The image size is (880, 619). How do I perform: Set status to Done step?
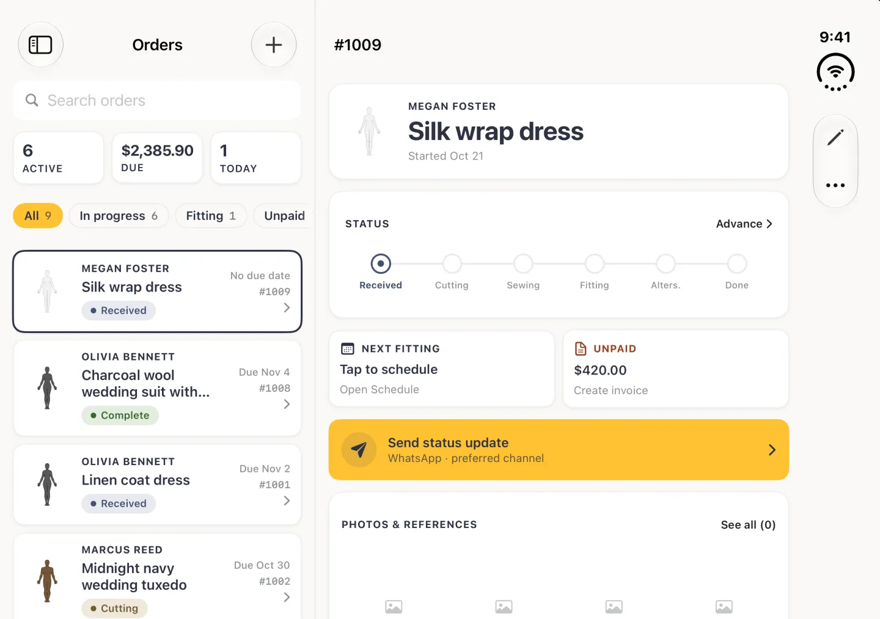[737, 264]
